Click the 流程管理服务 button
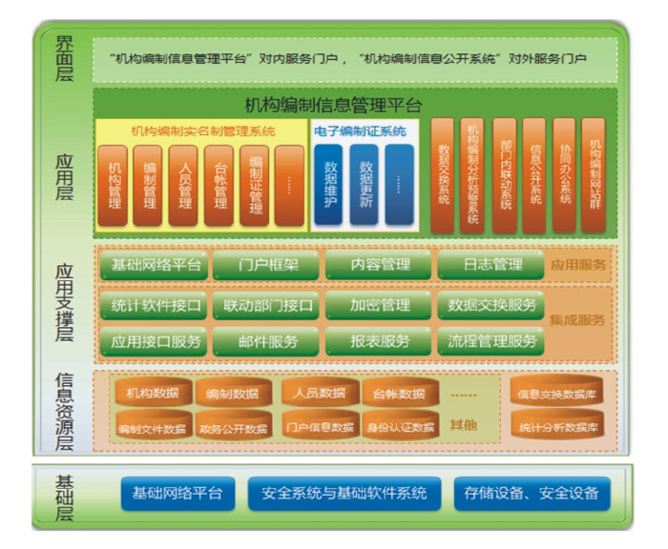This screenshot has width=668, height=549. click(491, 340)
